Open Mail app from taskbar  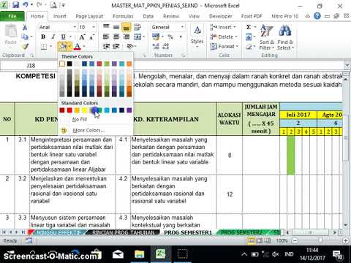(118, 254)
